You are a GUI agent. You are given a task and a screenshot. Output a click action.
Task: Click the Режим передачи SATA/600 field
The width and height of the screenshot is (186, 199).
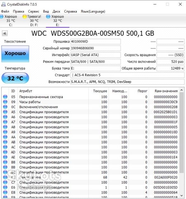tap(96, 62)
